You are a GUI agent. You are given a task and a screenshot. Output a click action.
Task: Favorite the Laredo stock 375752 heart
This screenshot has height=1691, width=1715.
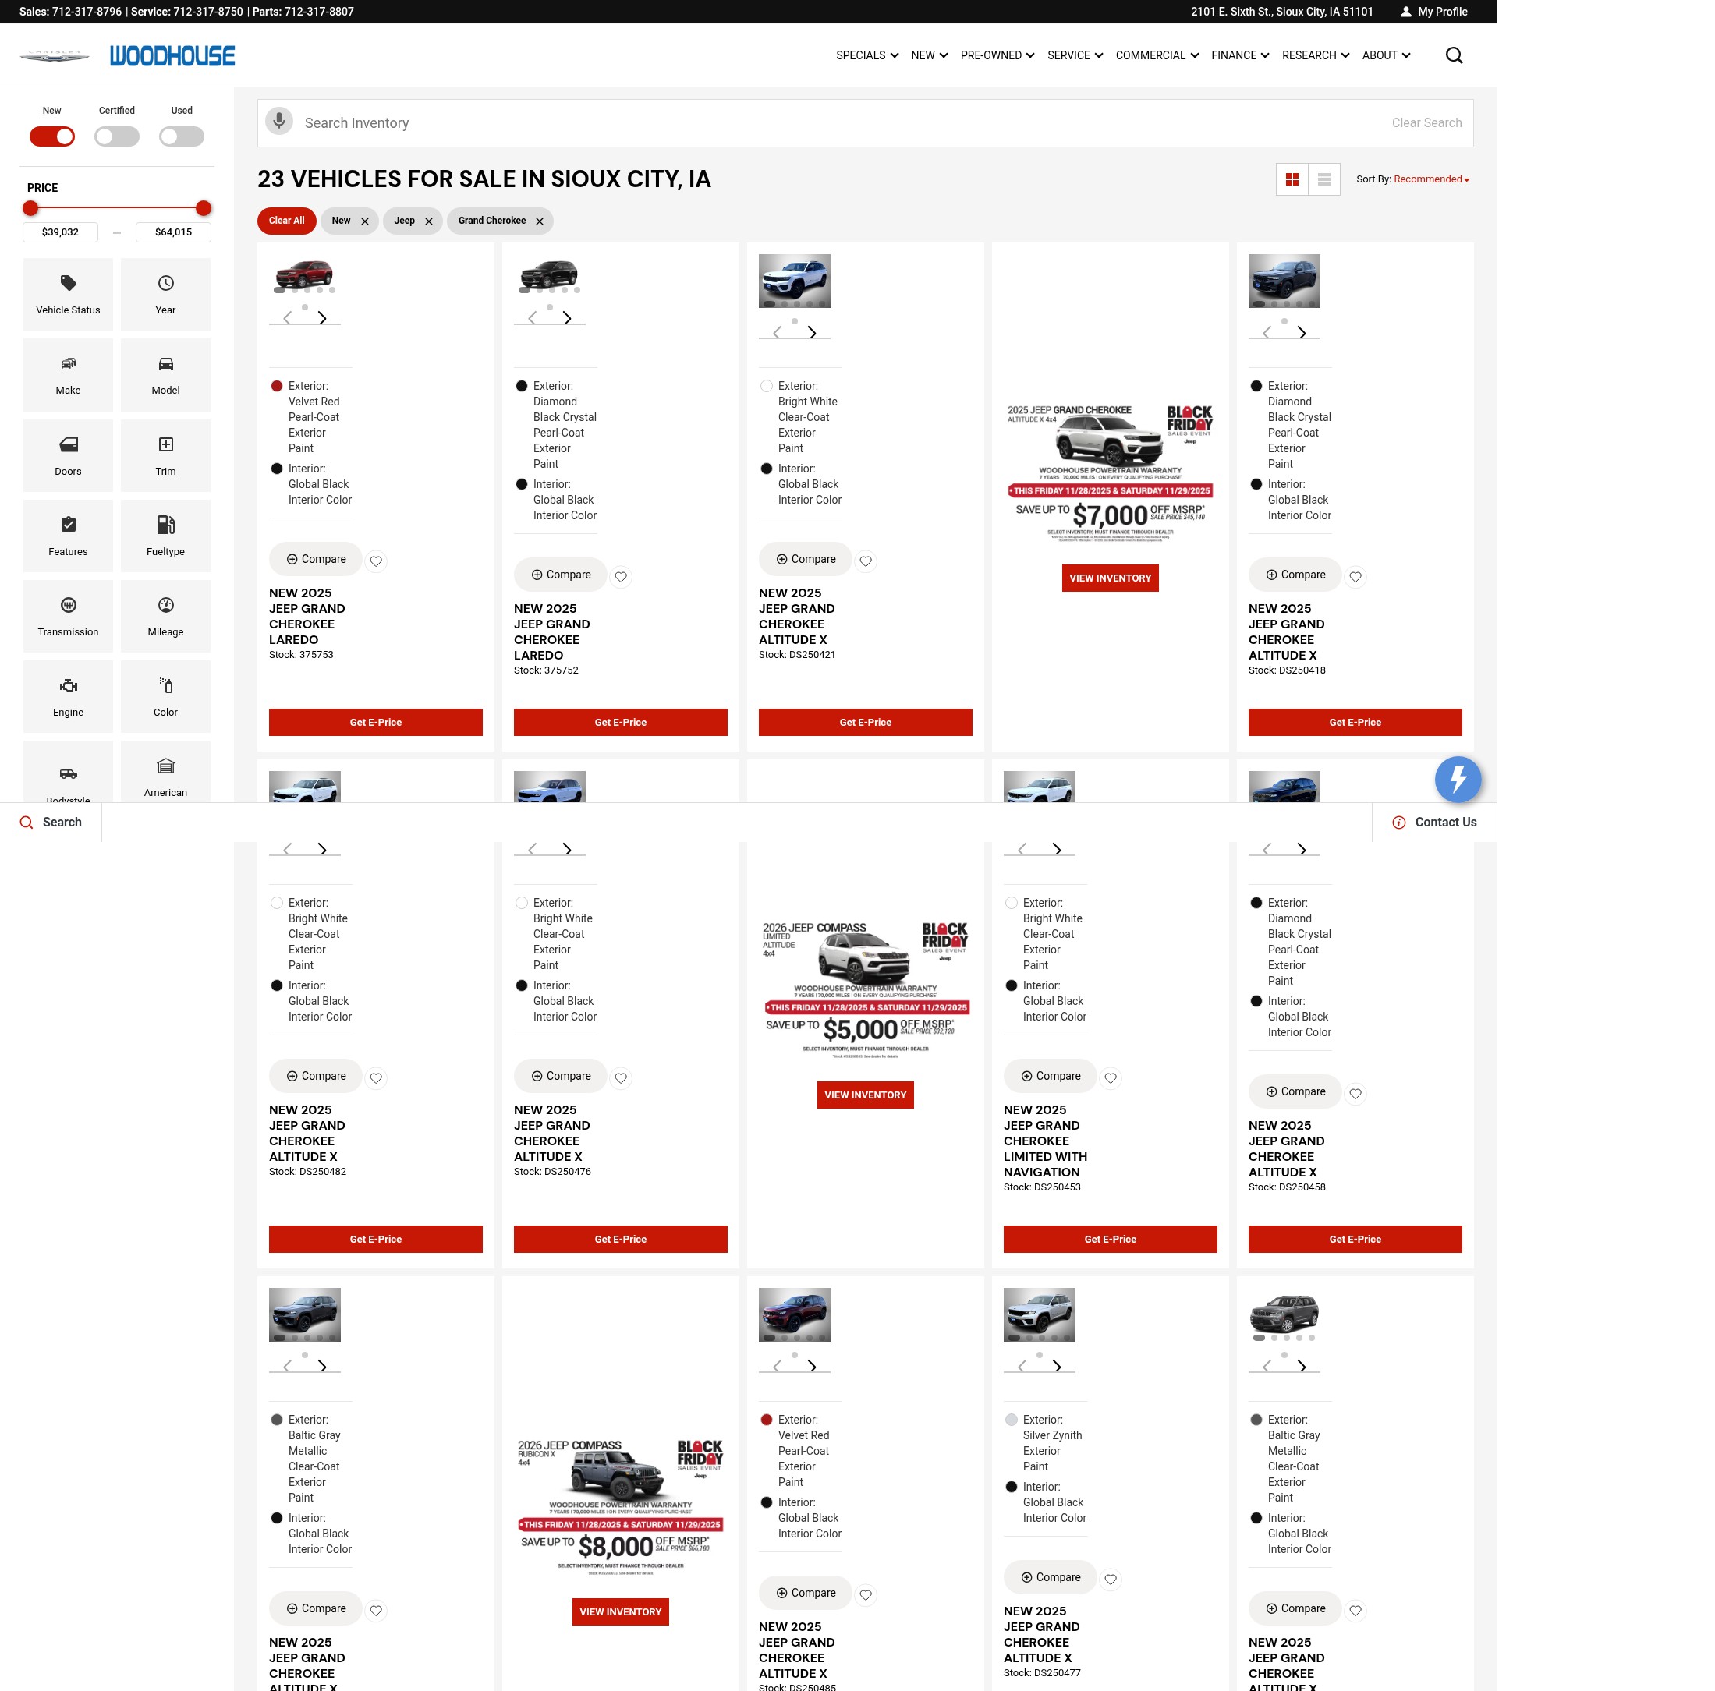[622, 577]
